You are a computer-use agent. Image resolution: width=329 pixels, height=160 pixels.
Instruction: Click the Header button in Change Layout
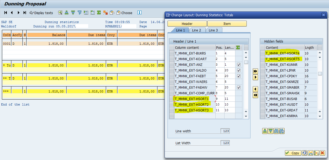(187, 24)
